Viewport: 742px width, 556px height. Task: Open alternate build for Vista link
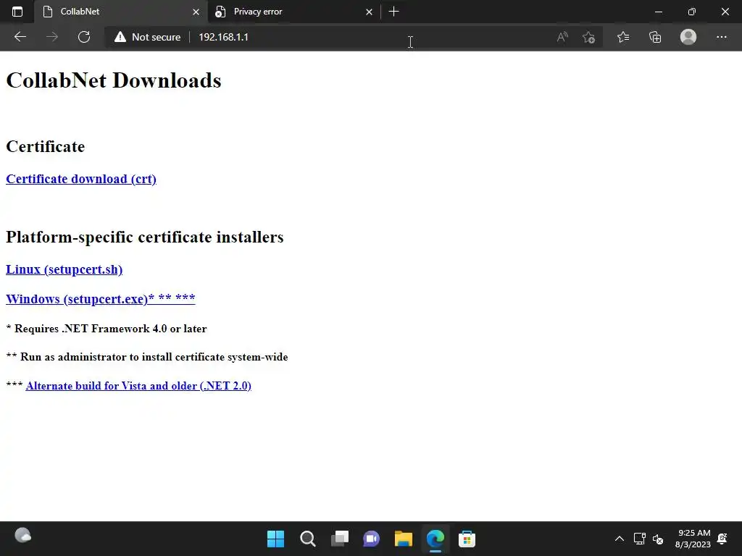click(x=138, y=386)
